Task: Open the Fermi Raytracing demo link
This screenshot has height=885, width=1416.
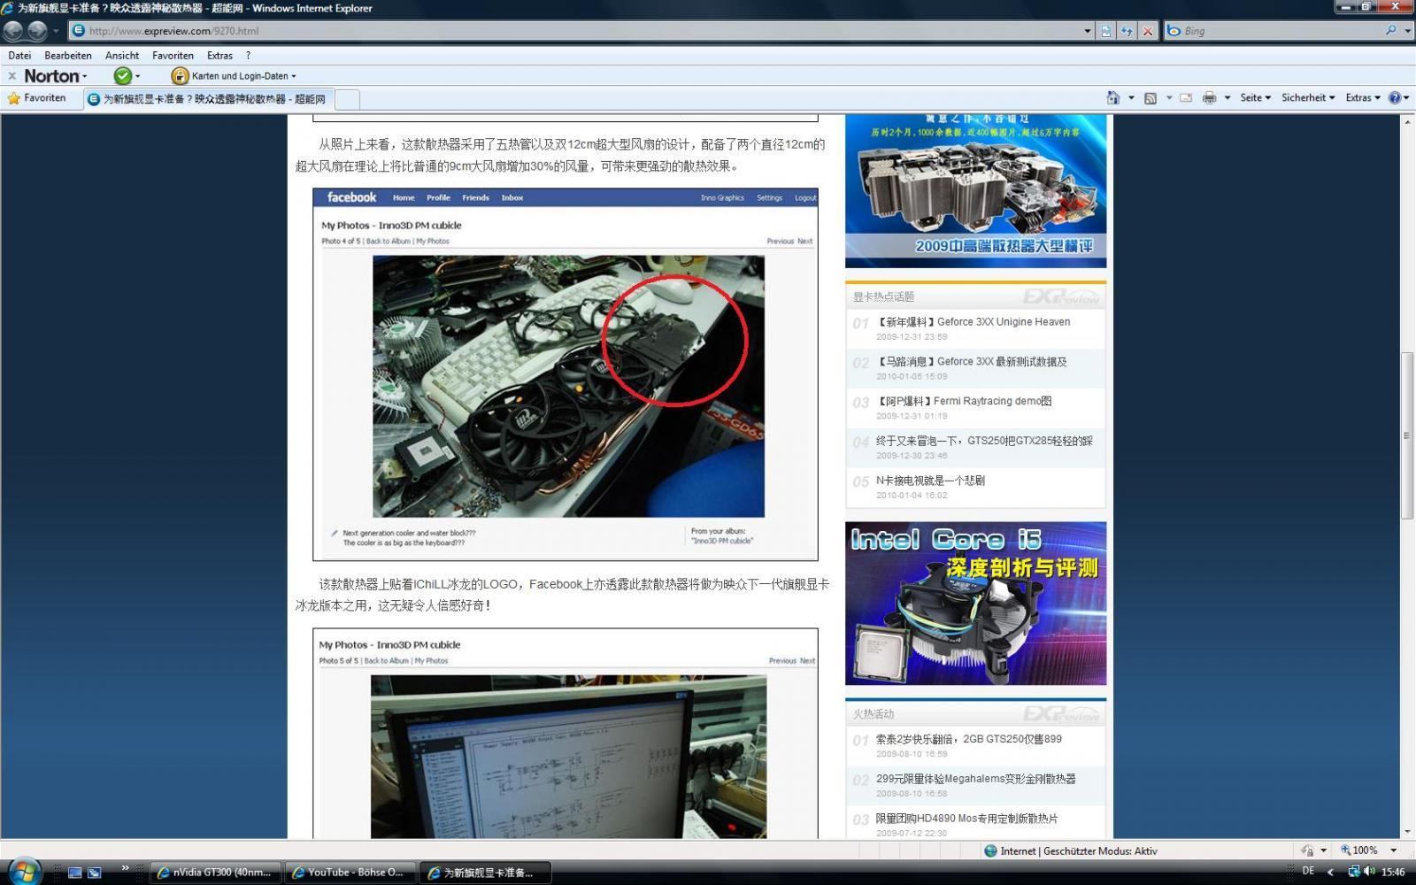Action: pyautogui.click(x=964, y=401)
